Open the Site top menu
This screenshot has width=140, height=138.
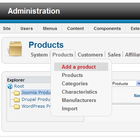(x=7, y=28)
